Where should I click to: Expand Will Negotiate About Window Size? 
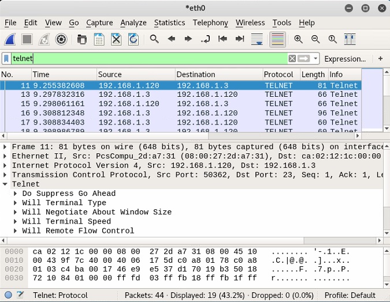point(16,212)
